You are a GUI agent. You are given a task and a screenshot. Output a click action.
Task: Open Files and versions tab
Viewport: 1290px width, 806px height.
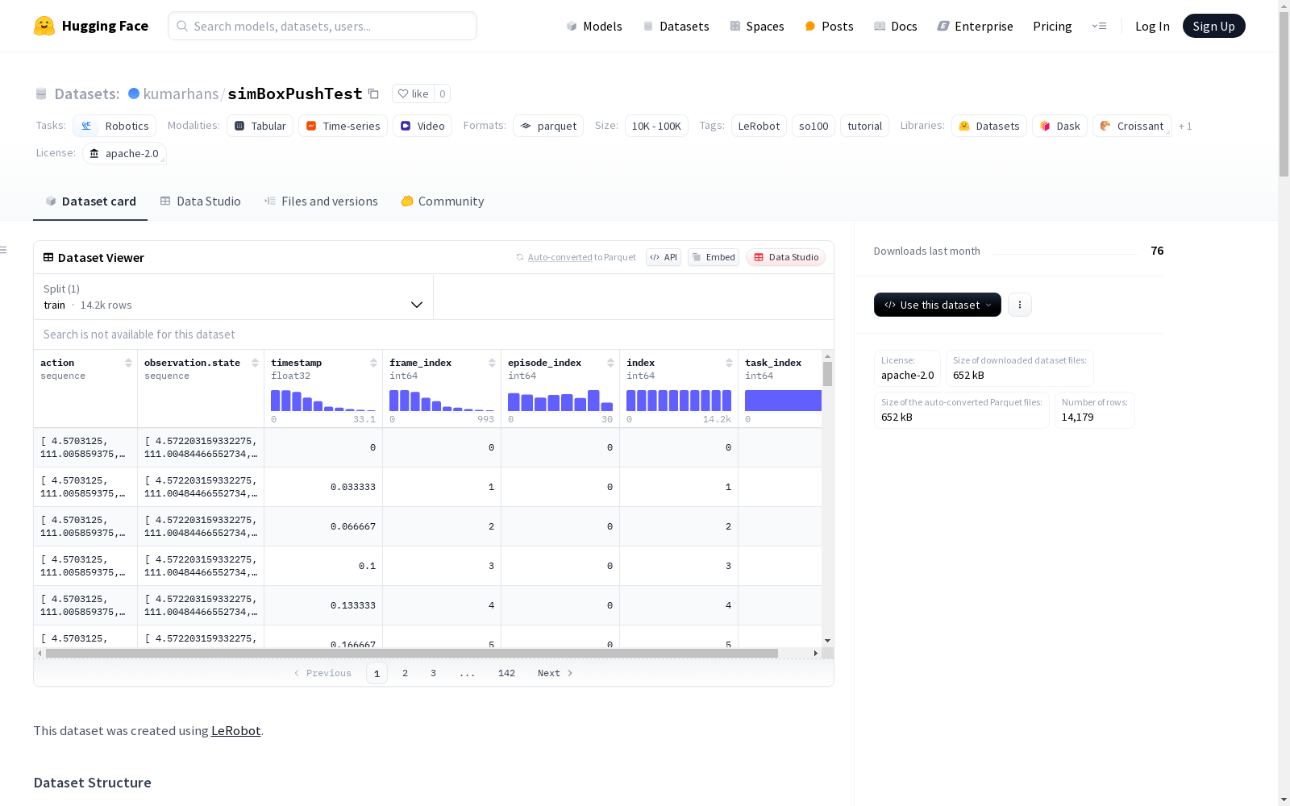(x=321, y=201)
